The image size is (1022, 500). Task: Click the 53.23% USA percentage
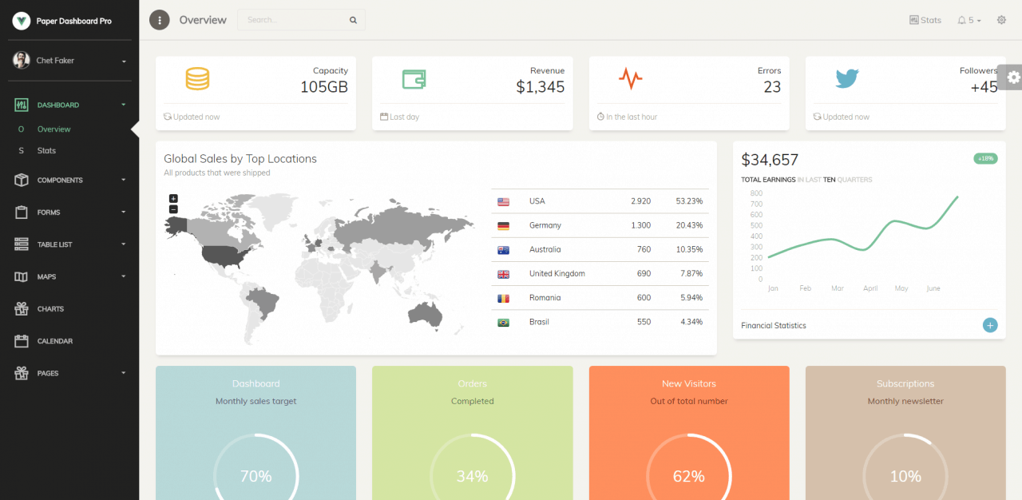[x=689, y=201]
